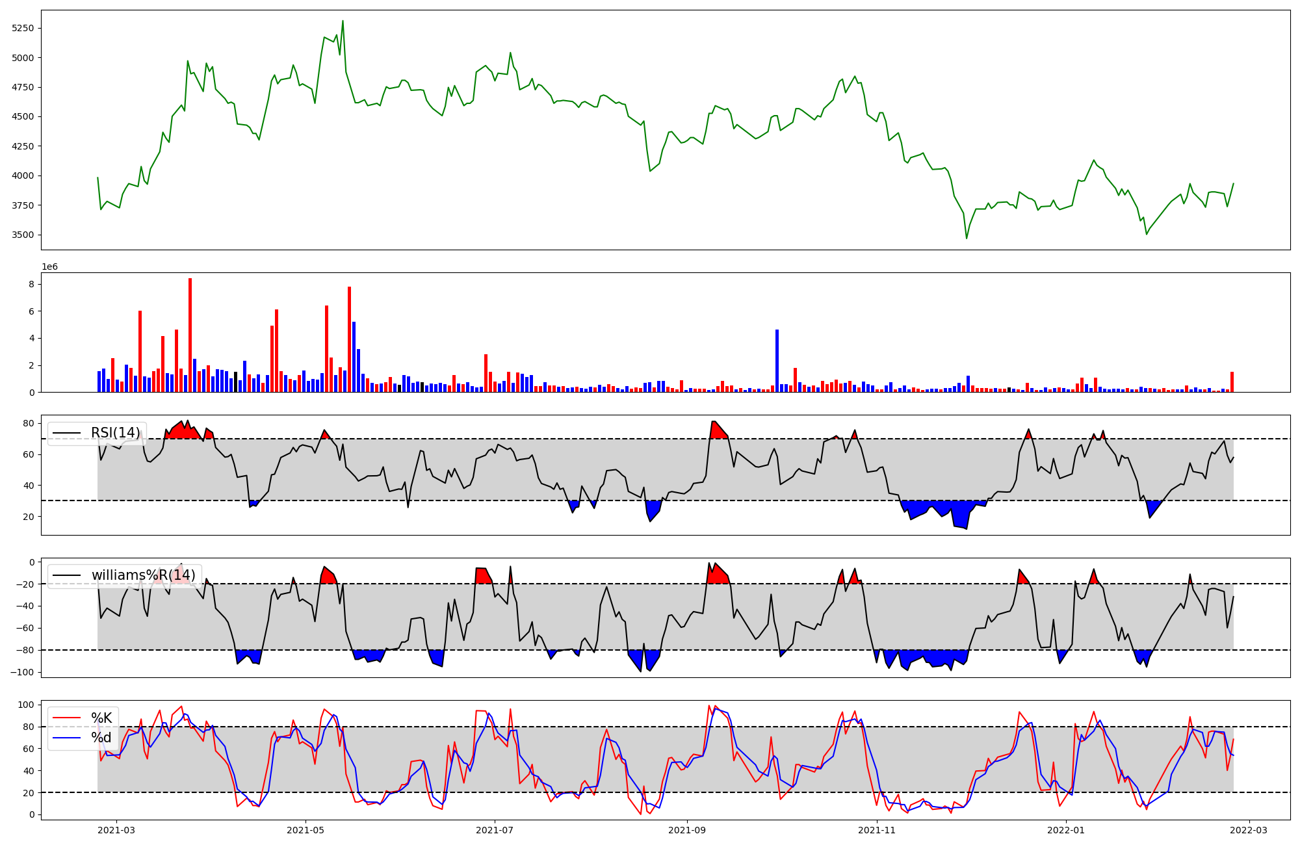The image size is (1300, 845).
Task: Click the highest peak of the green price line
Action: (343, 22)
